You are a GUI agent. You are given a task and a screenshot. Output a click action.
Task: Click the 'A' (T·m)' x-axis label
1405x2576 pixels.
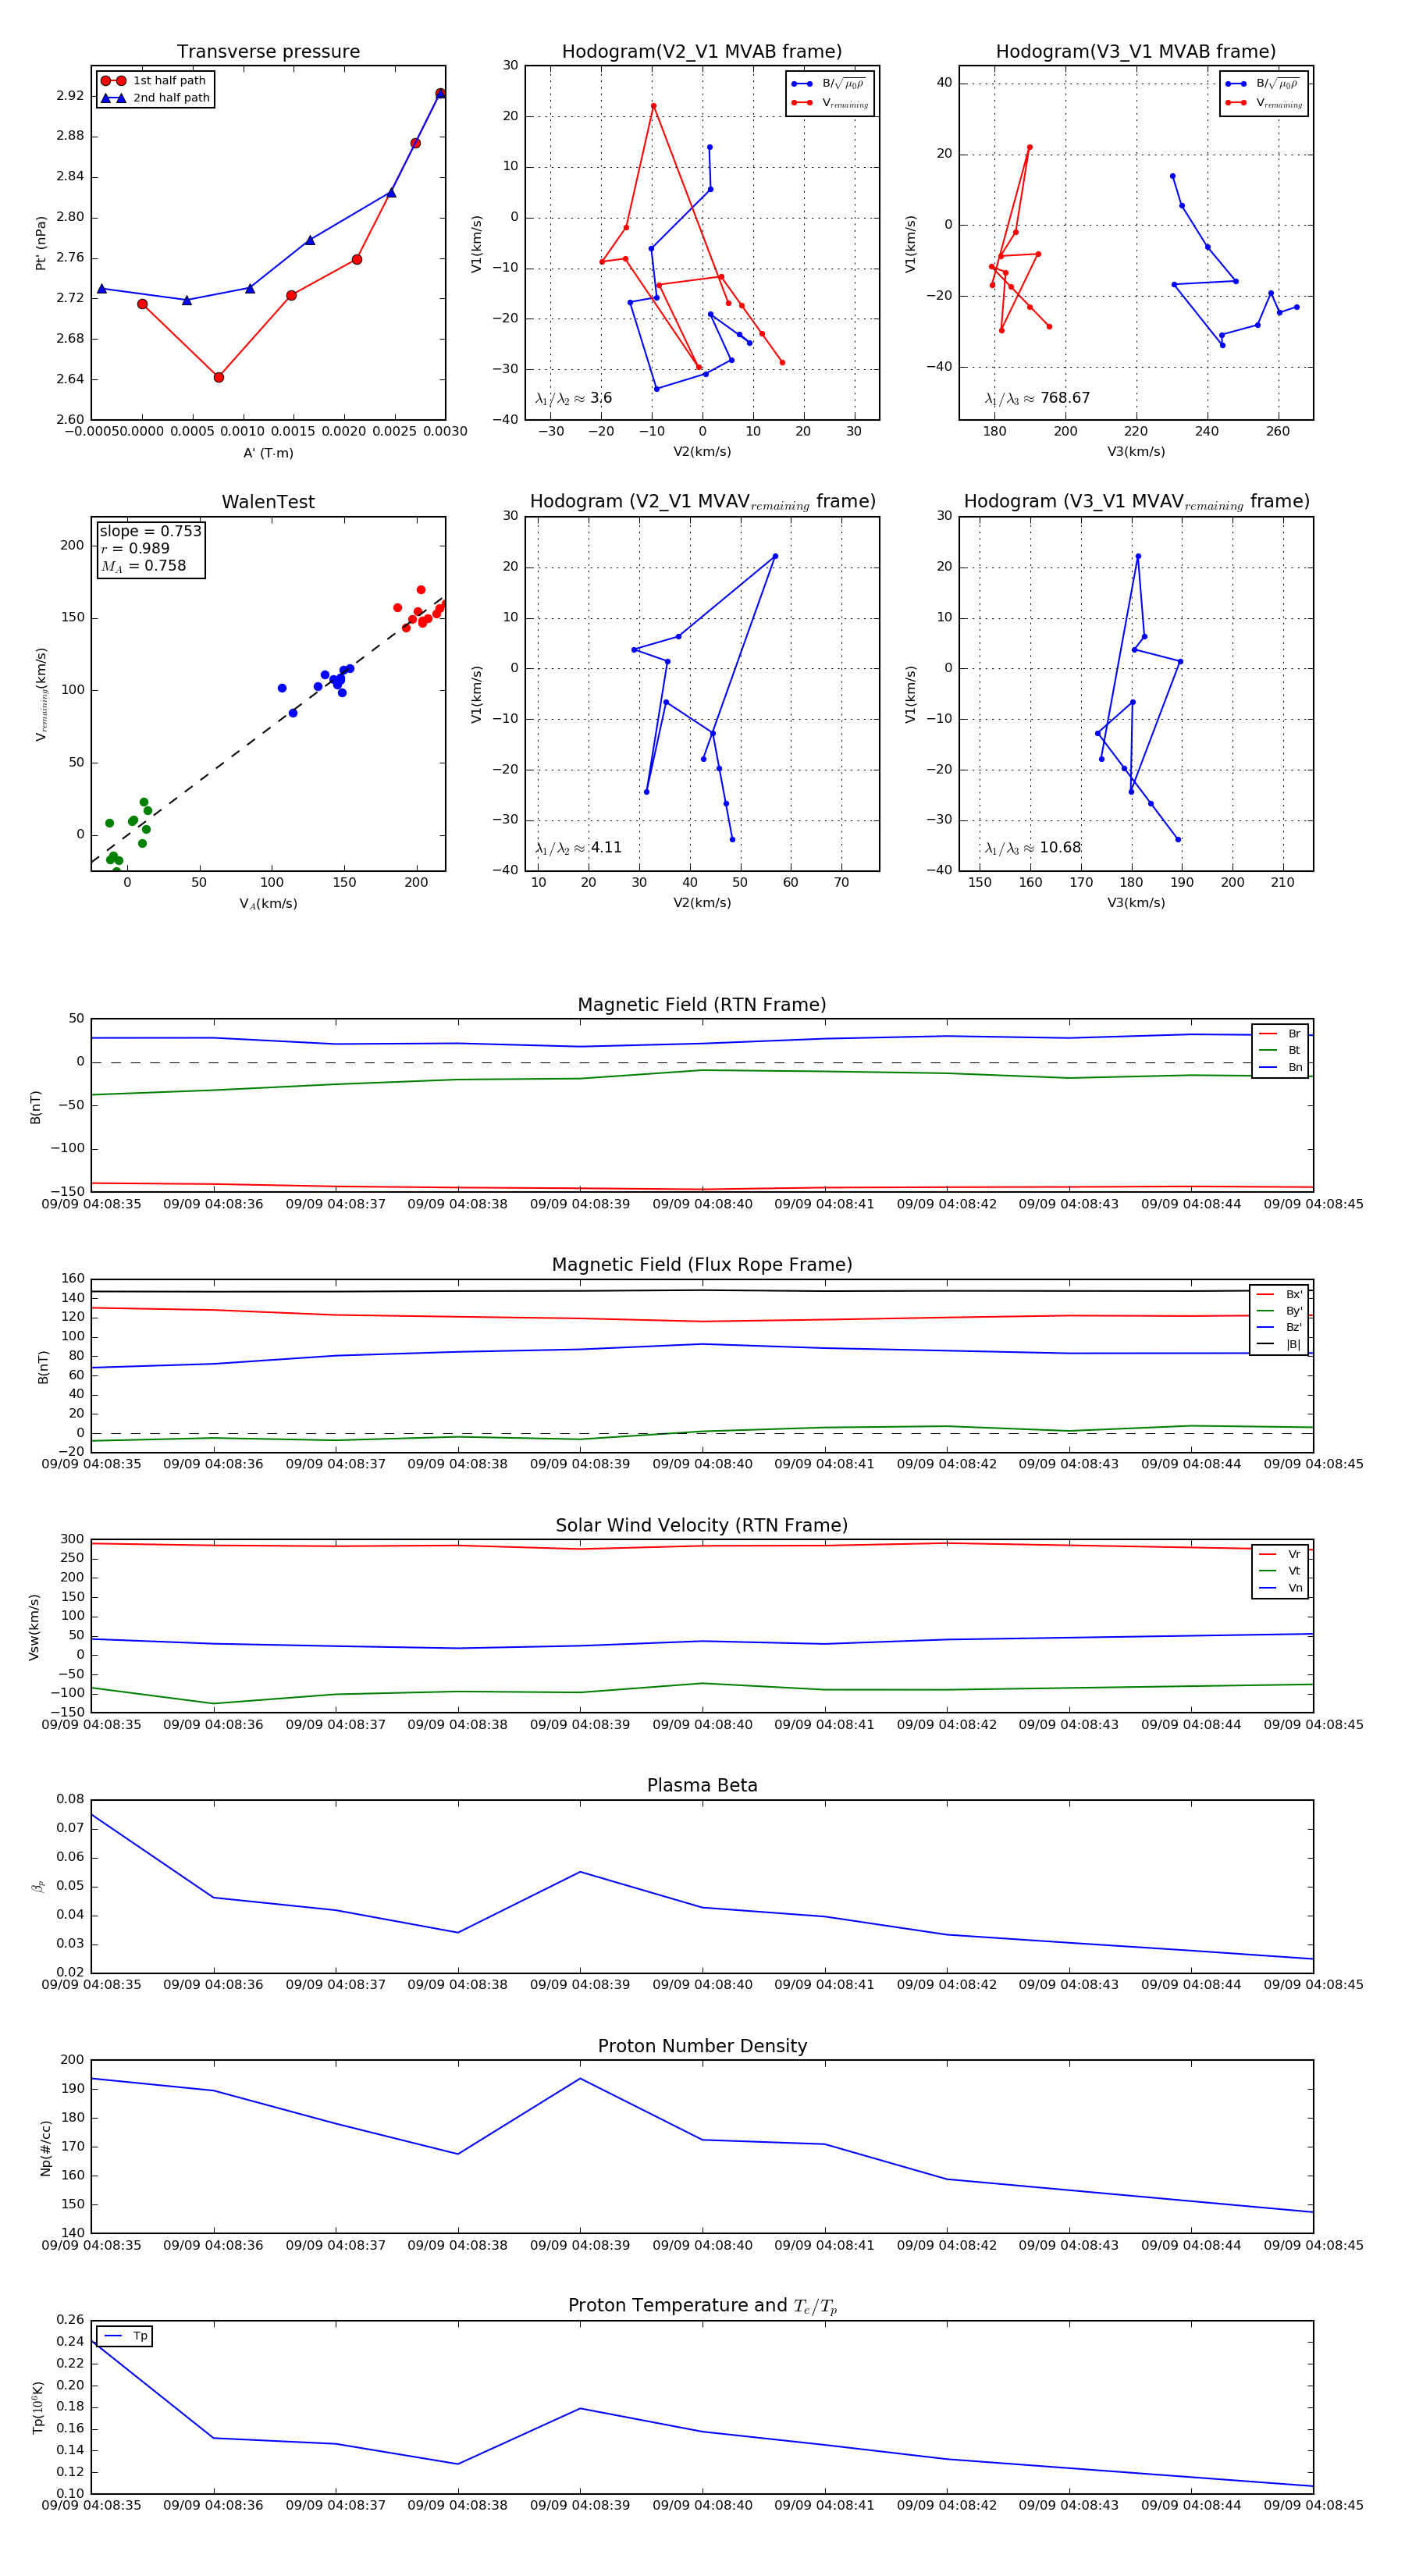(x=268, y=453)
